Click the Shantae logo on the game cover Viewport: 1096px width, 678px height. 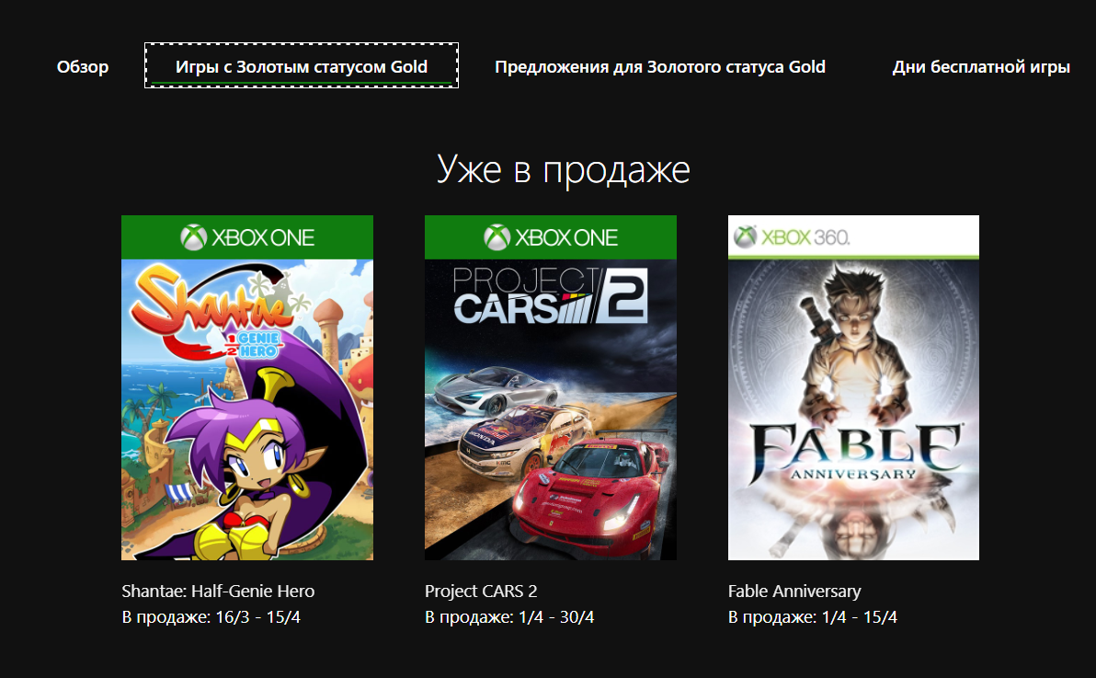[x=217, y=313]
